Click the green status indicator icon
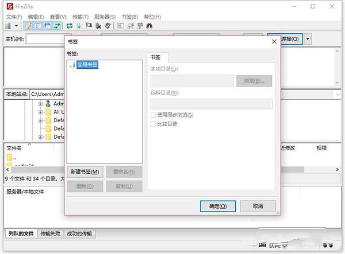 (325, 245)
